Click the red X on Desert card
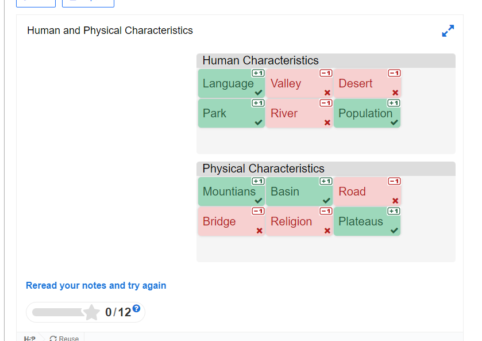Screen dimensions: 482x341 click(395, 93)
